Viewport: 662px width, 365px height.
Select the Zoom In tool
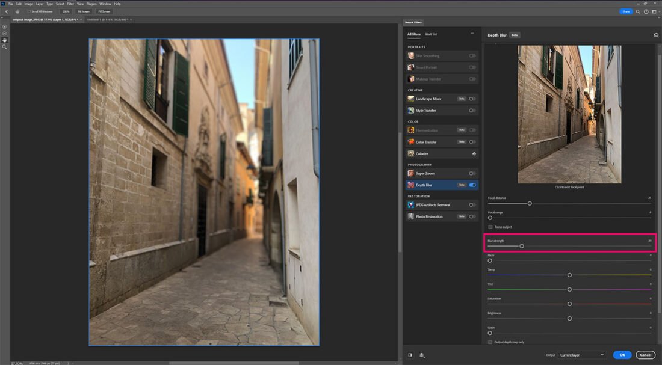(4, 26)
